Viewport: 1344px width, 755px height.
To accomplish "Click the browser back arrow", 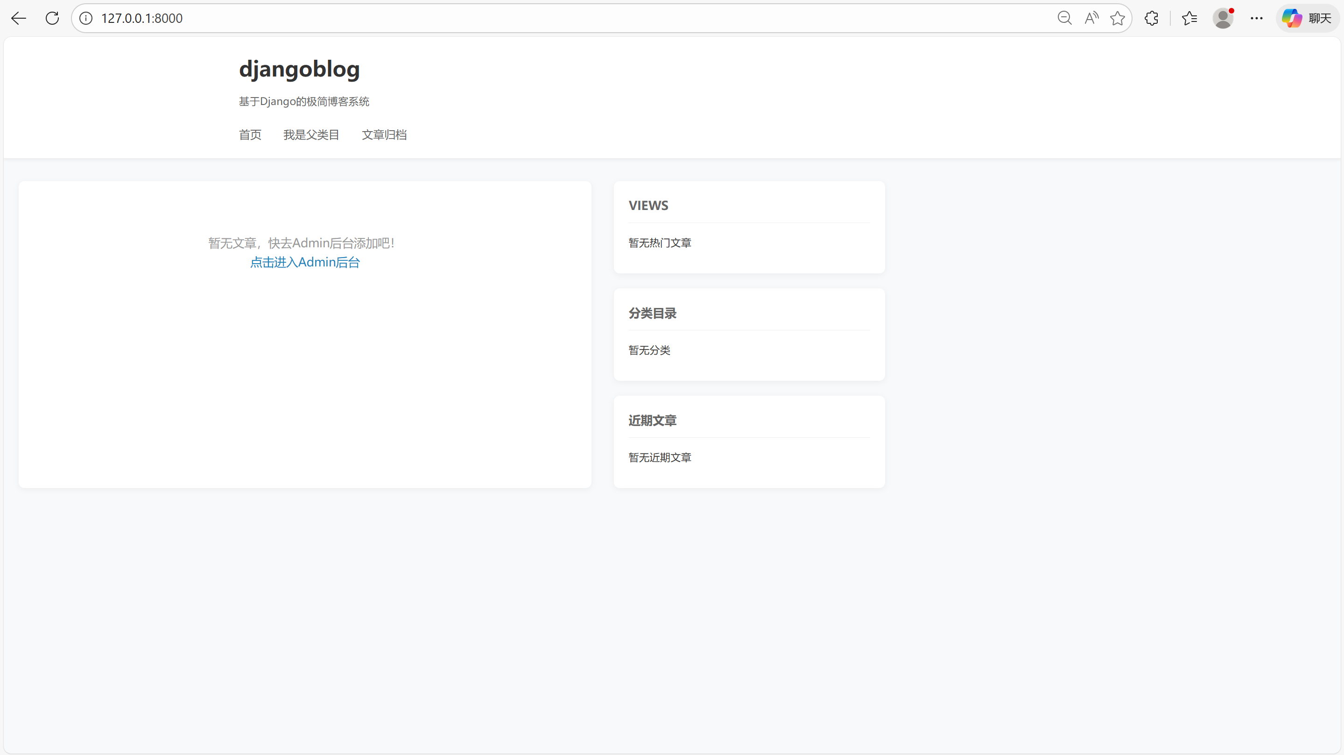I will (19, 18).
